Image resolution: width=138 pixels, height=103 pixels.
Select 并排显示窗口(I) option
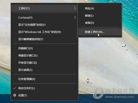44,63
